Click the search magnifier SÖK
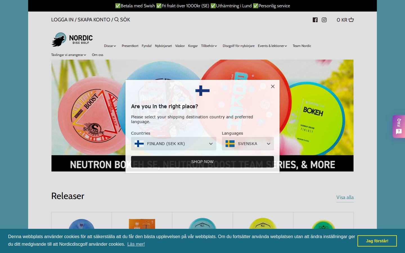This screenshot has width=405, height=253. click(122, 20)
